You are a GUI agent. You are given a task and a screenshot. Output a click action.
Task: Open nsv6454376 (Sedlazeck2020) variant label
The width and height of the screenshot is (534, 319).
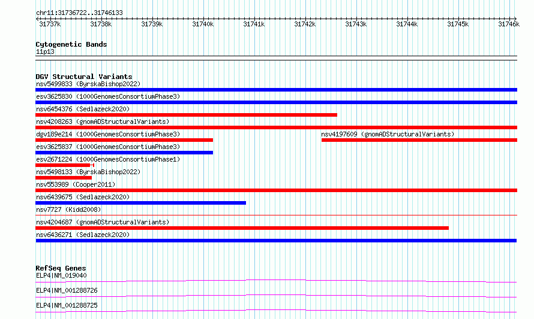click(x=83, y=109)
